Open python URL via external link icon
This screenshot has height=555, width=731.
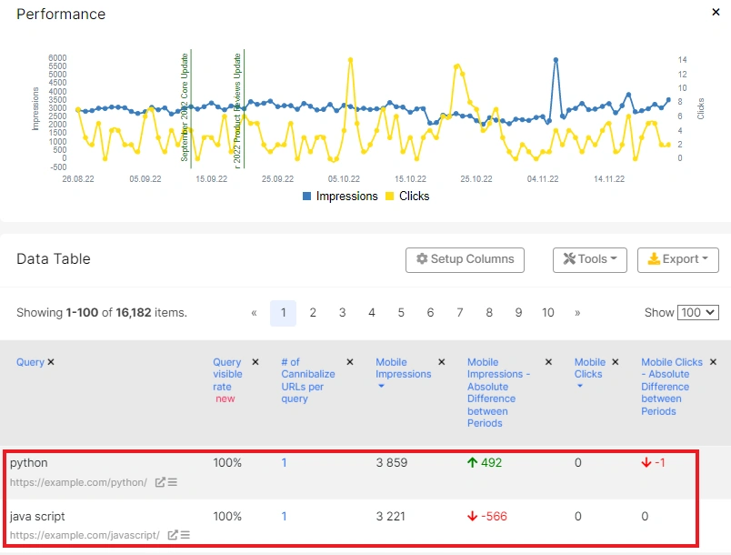pyautogui.click(x=160, y=482)
